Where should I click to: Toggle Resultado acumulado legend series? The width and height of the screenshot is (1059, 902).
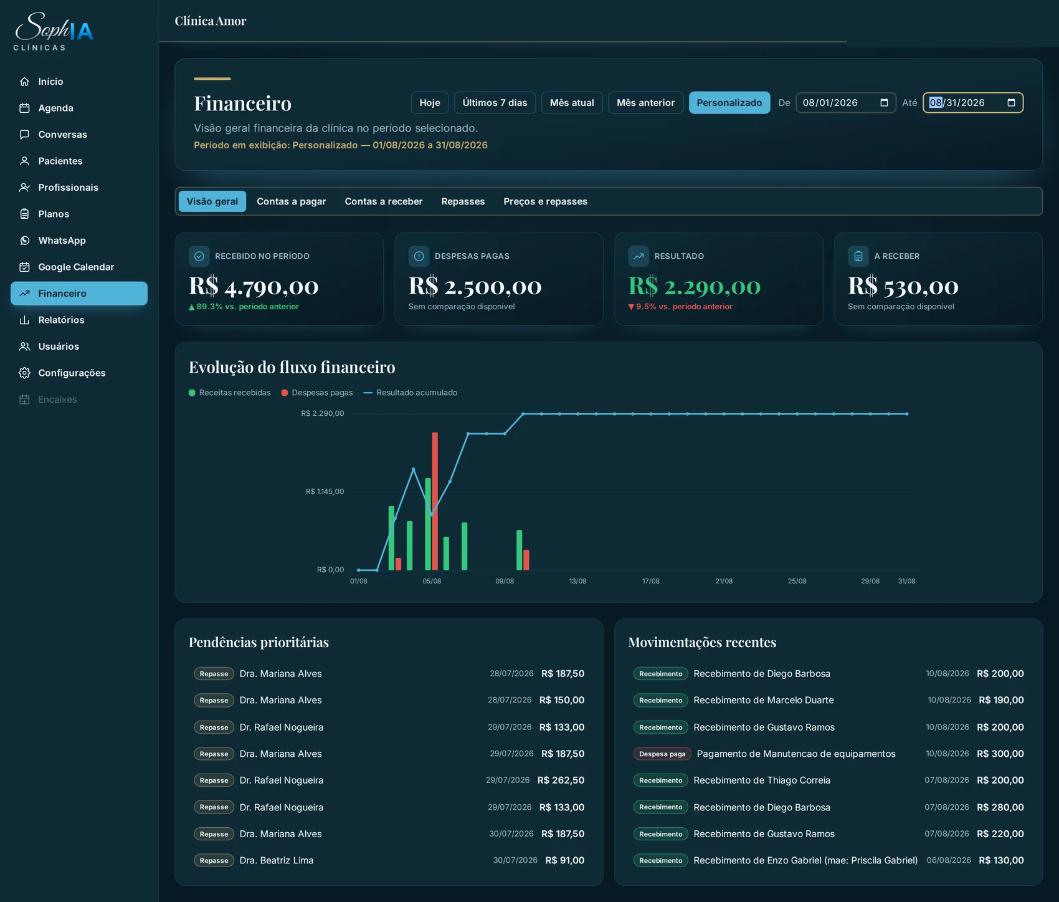411,393
